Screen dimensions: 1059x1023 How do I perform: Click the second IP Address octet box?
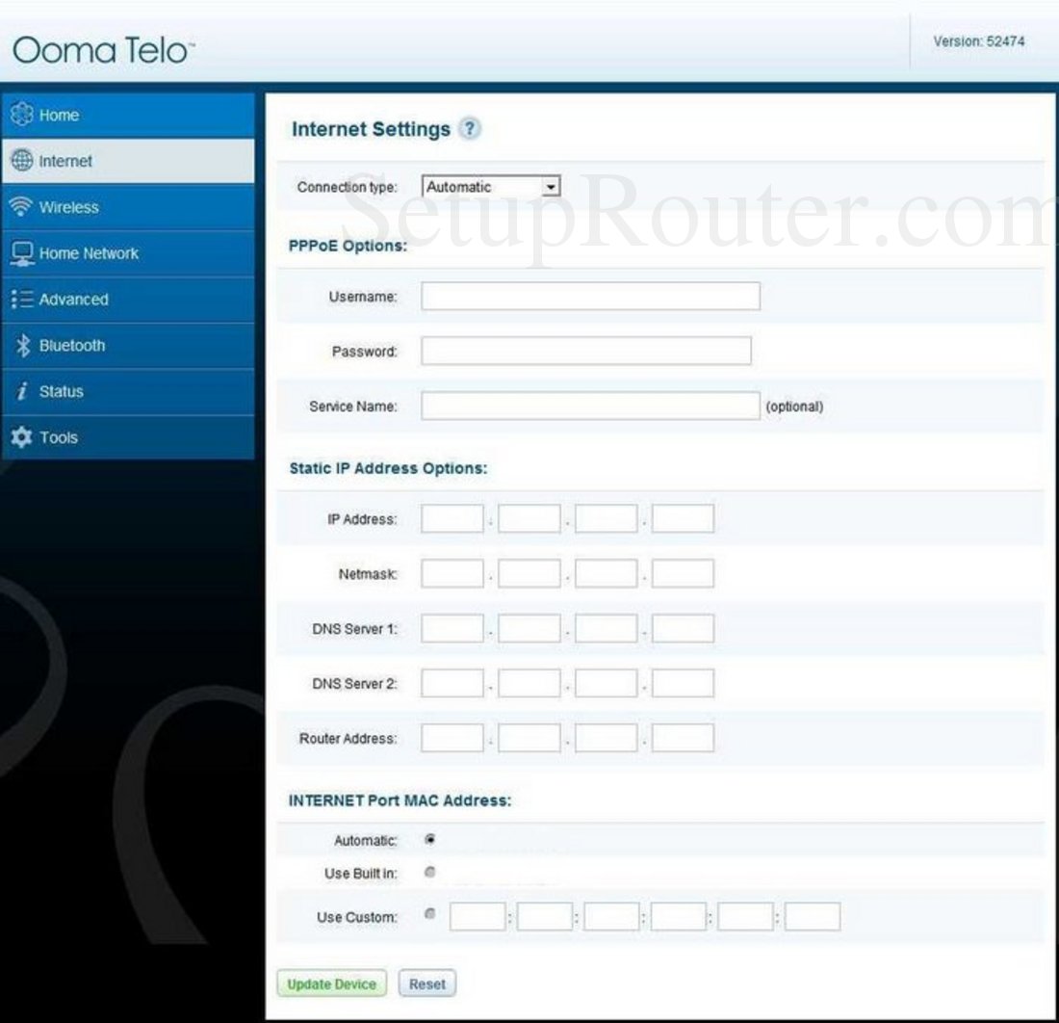[529, 518]
